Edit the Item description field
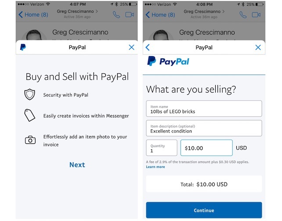Viewport: 282px width, 221px height. point(204,128)
